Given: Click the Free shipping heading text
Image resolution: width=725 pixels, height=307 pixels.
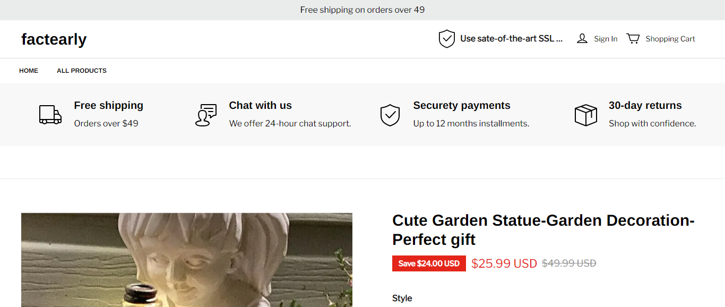Looking at the screenshot, I should click(x=109, y=105).
